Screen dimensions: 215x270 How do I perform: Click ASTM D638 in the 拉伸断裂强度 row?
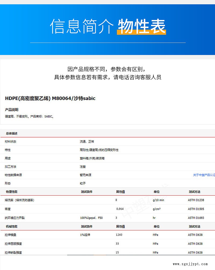[x=195, y=252]
